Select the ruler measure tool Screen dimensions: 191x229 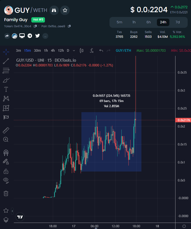[x=6, y=130]
